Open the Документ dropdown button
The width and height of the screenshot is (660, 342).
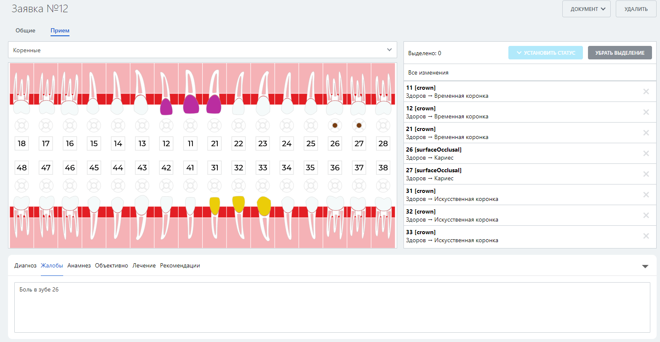[586, 9]
